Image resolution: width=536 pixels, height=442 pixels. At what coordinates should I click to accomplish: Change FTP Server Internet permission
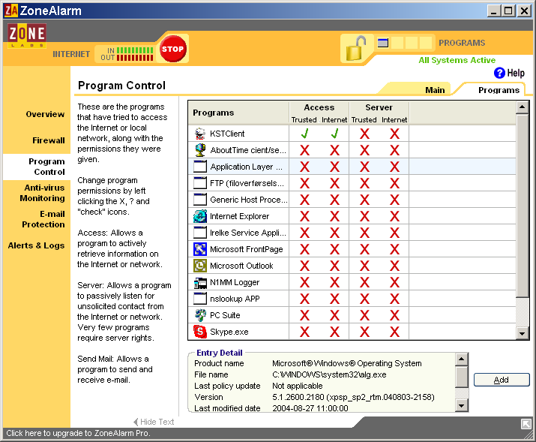point(394,183)
